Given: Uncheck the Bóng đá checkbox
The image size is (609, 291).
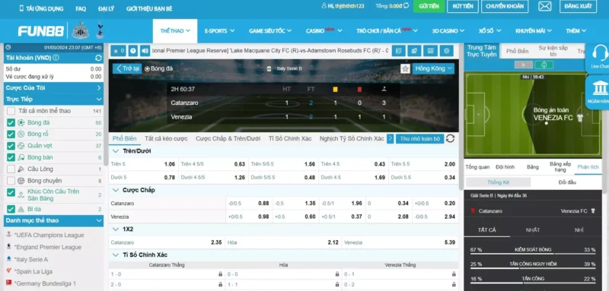Looking at the screenshot, I should click(x=11, y=123).
